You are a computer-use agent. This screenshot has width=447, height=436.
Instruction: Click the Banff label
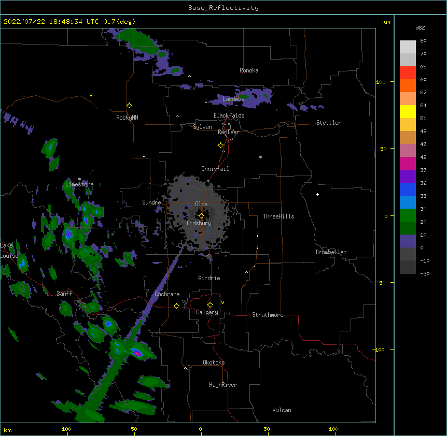click(x=64, y=294)
